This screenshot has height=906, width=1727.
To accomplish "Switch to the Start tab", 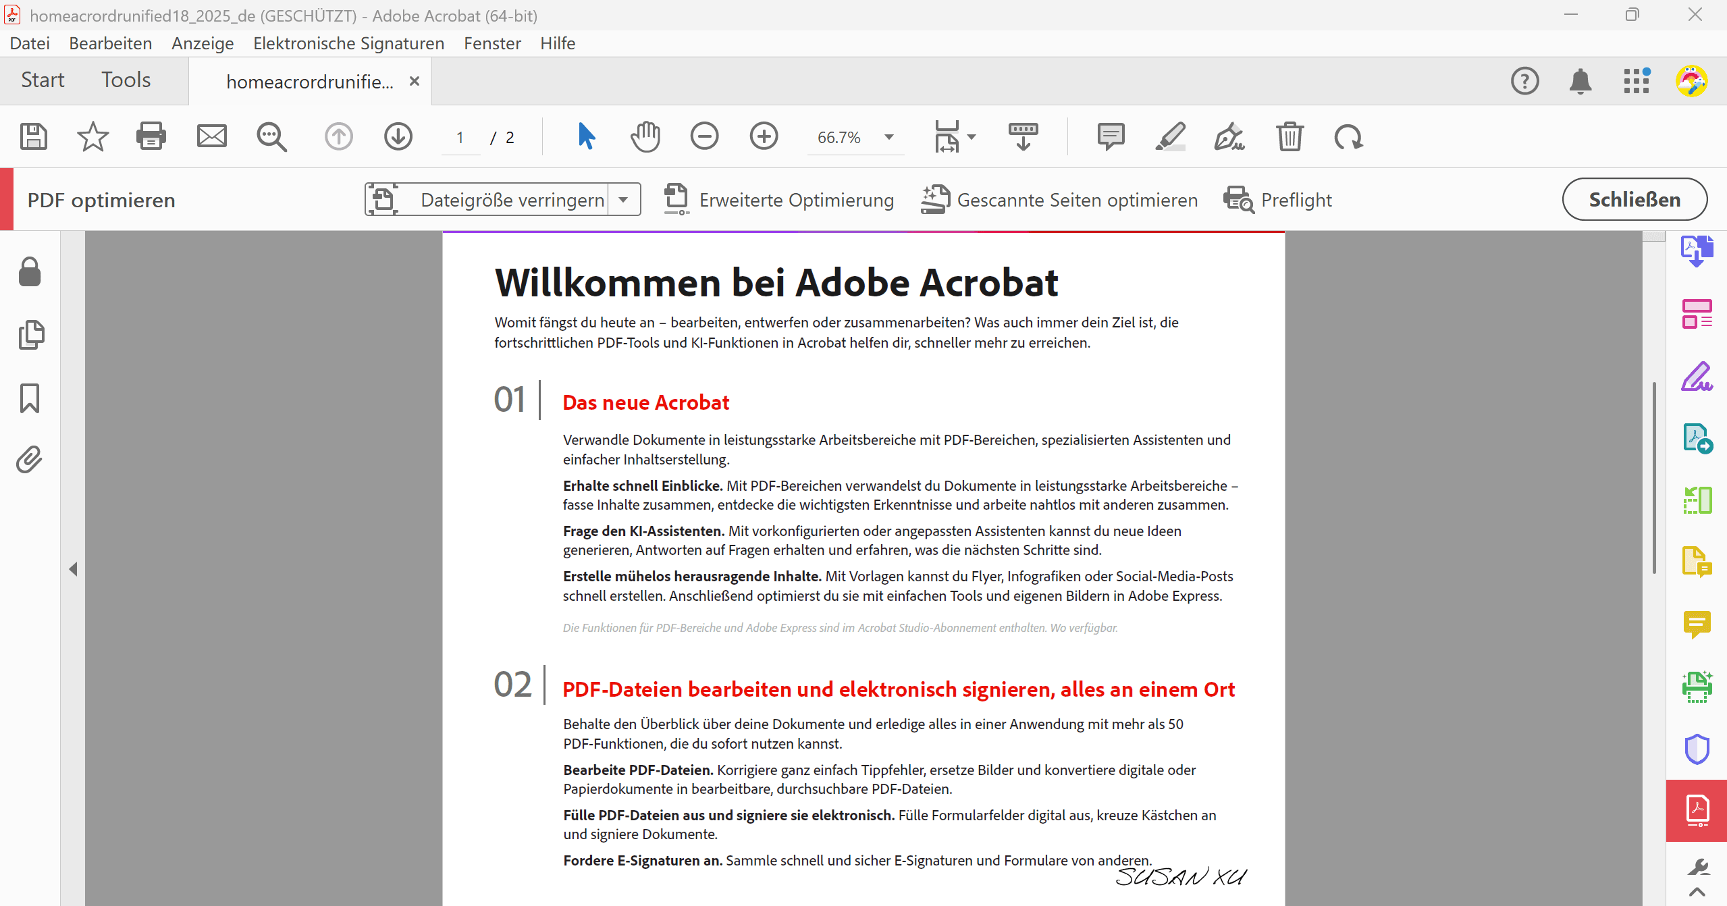I will [x=43, y=80].
